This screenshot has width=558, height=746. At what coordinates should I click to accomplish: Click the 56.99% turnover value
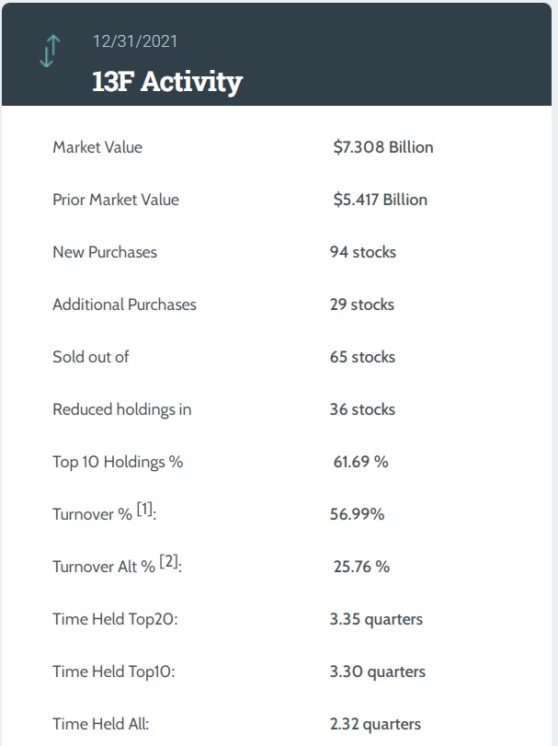click(357, 514)
